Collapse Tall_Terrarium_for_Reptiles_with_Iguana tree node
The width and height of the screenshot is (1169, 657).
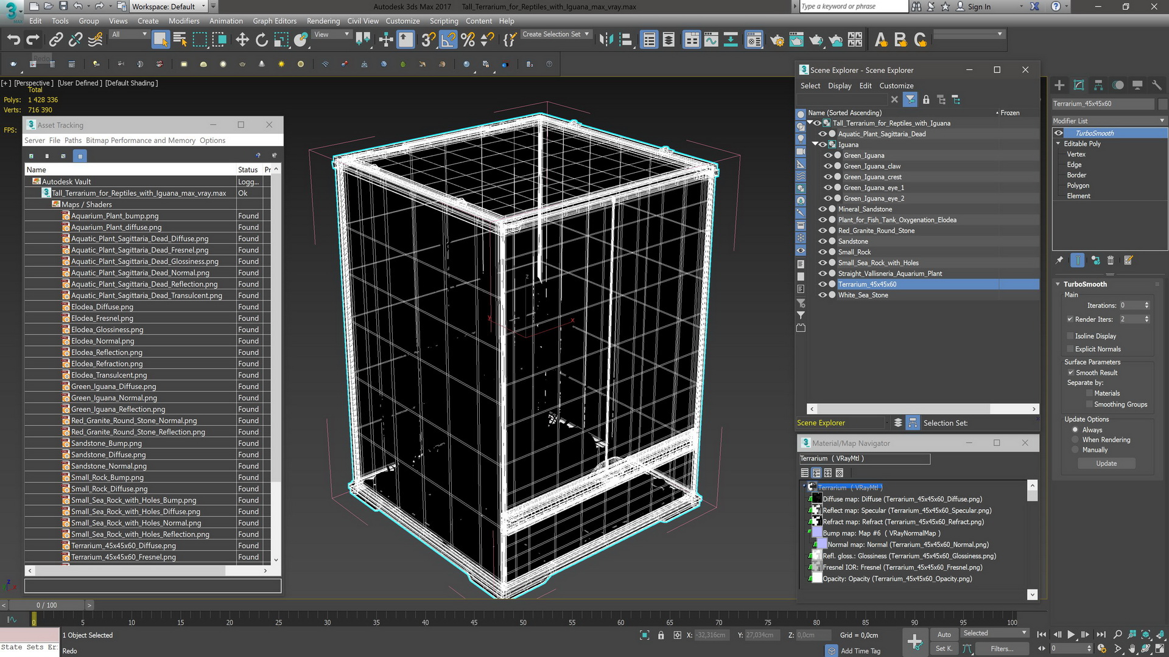[810, 123]
